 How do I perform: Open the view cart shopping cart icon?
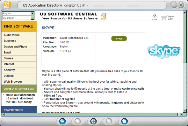point(164,18)
